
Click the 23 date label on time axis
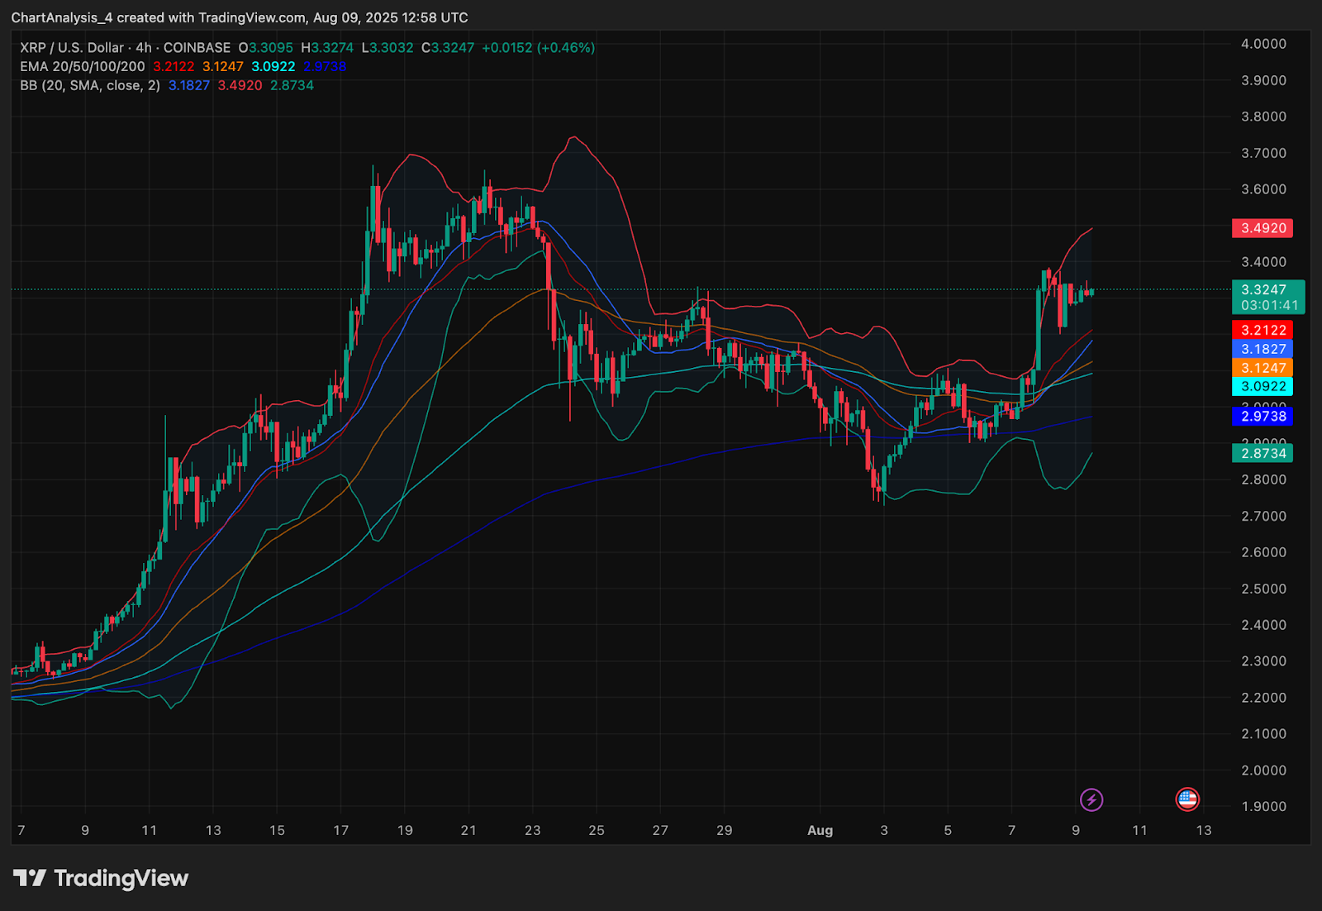point(533,831)
